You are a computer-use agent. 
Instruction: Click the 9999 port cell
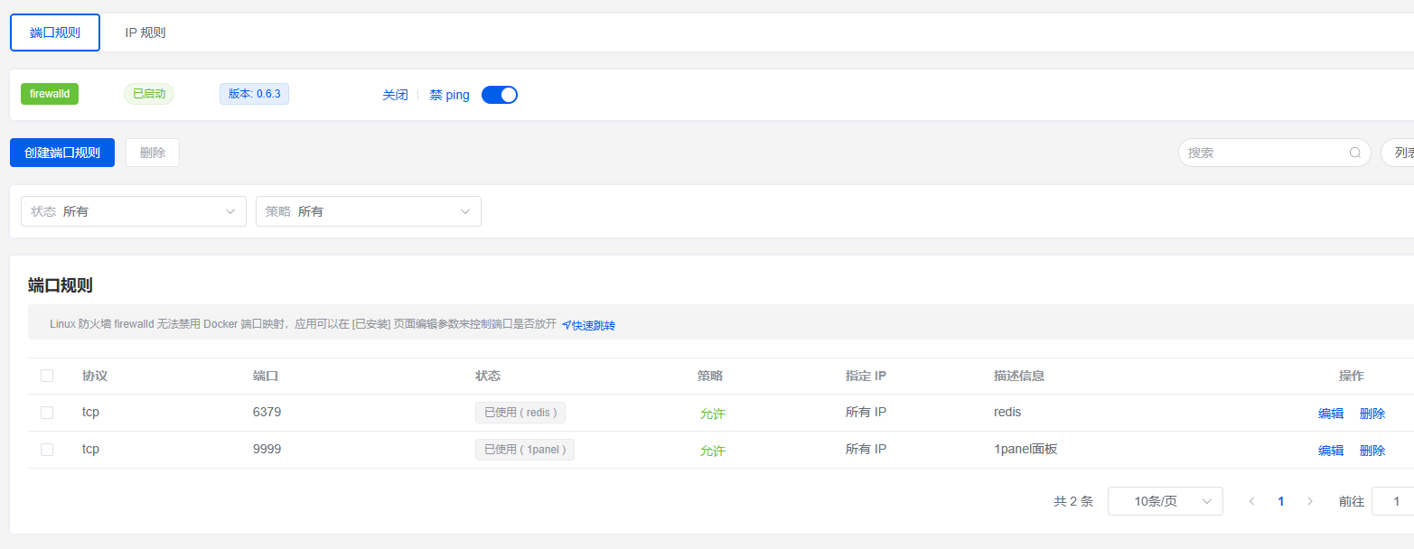pos(267,449)
